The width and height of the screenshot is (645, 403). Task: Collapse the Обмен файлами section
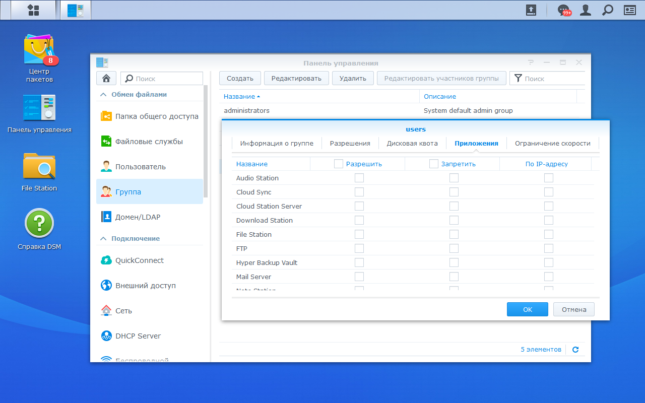pyautogui.click(x=103, y=95)
